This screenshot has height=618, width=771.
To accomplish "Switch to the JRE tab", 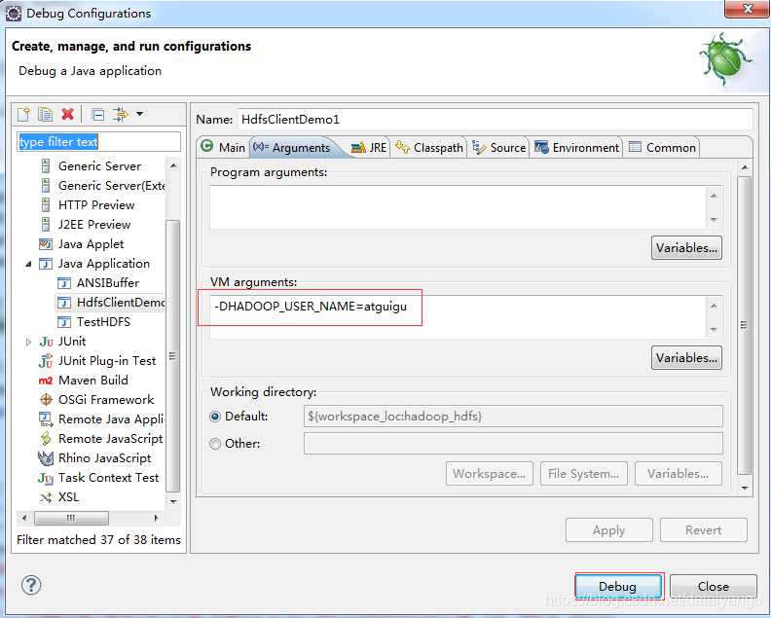I will tap(369, 148).
